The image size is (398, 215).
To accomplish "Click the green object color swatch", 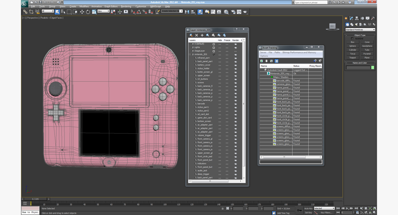I will coord(373,67).
